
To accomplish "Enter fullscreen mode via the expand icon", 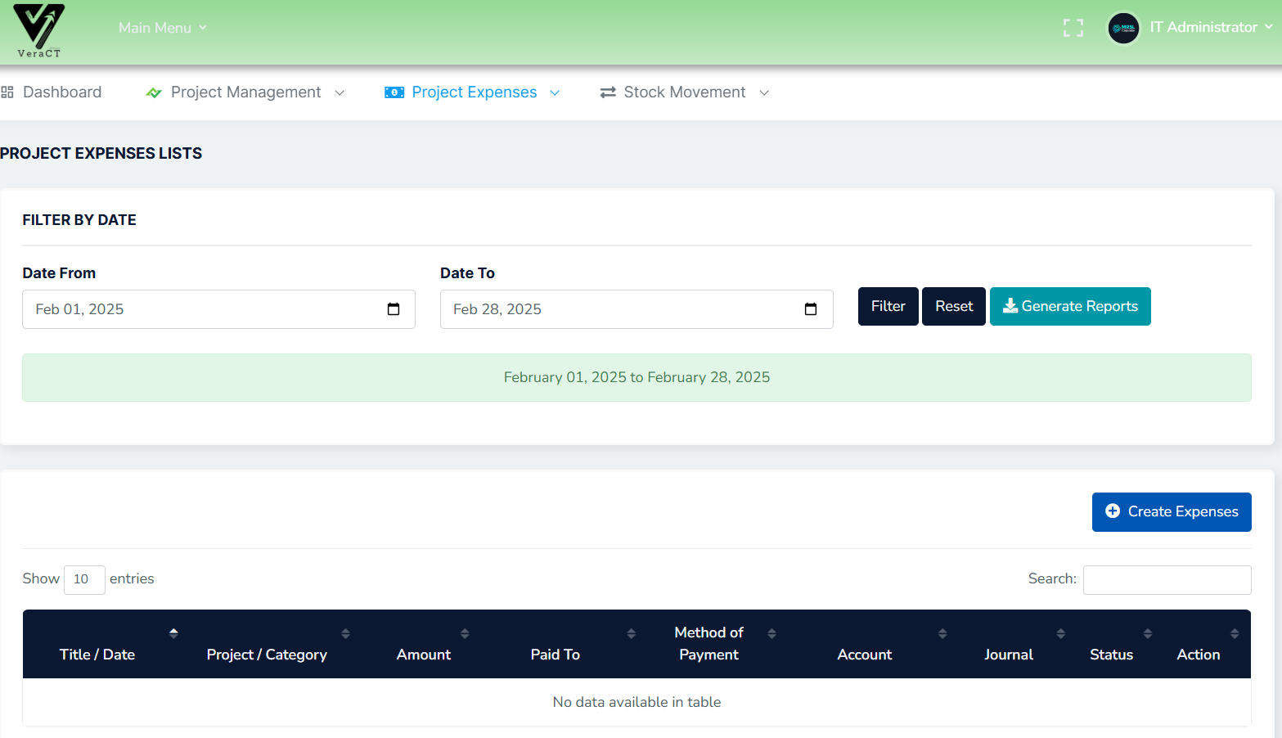I will click(x=1073, y=27).
